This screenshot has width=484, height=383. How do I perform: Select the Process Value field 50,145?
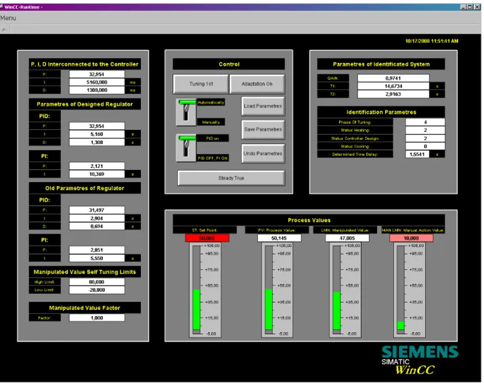click(x=279, y=238)
